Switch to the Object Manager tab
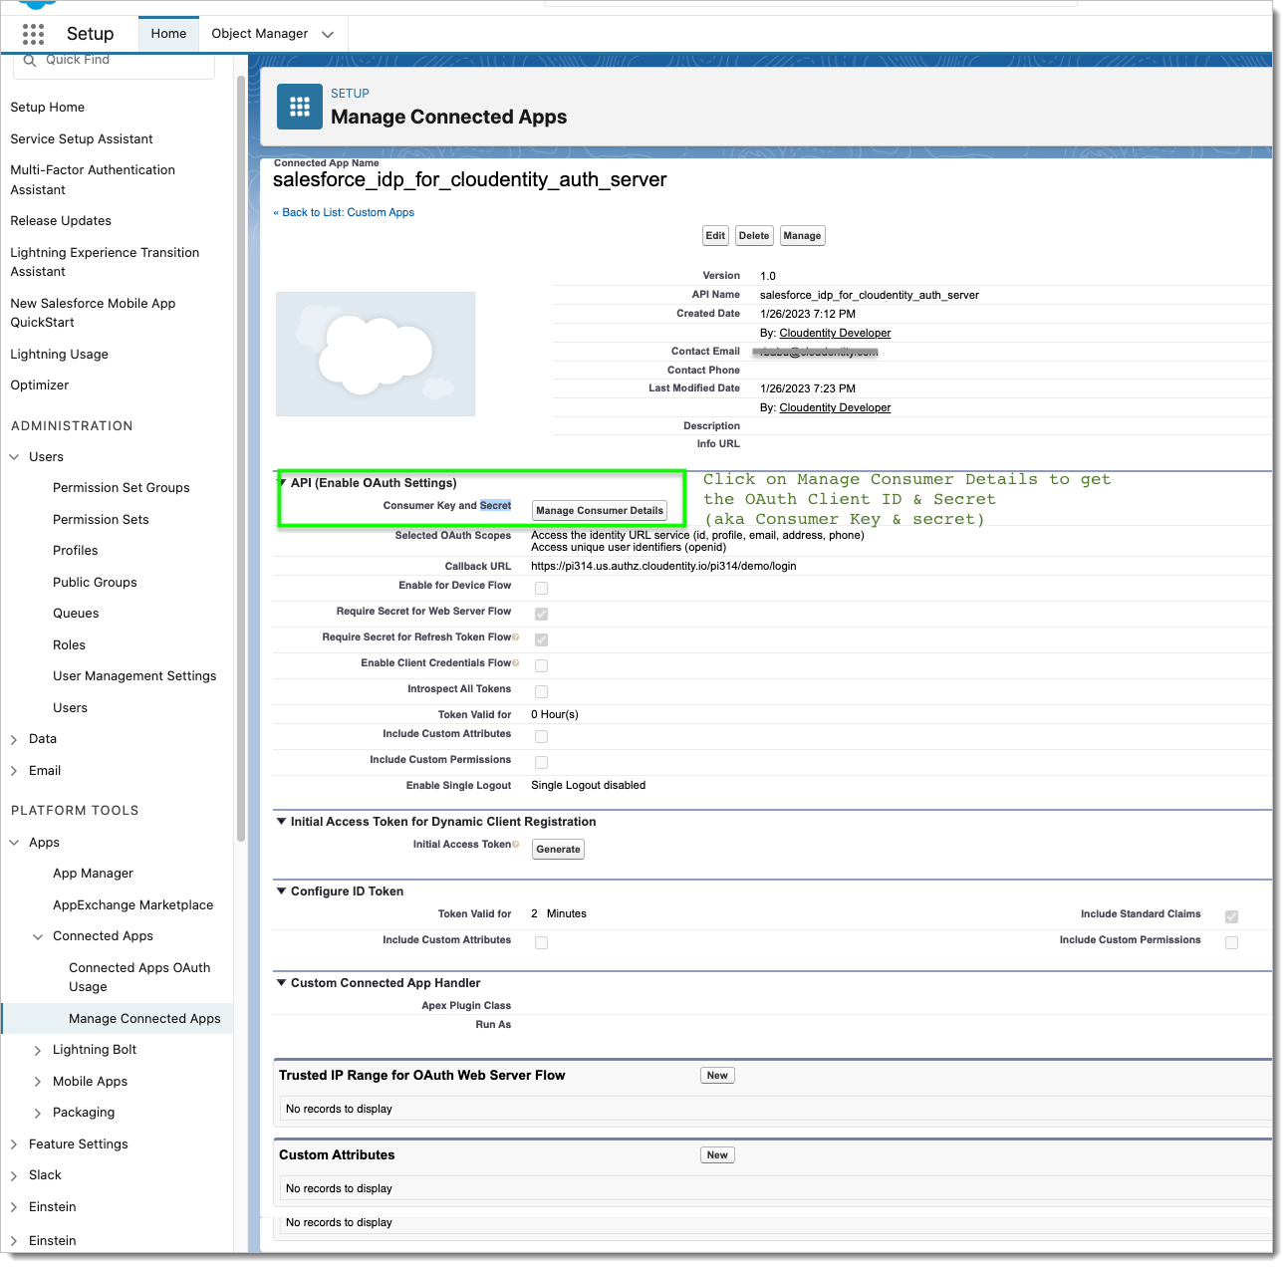Viewport: 1288px width, 1268px height. tap(259, 34)
